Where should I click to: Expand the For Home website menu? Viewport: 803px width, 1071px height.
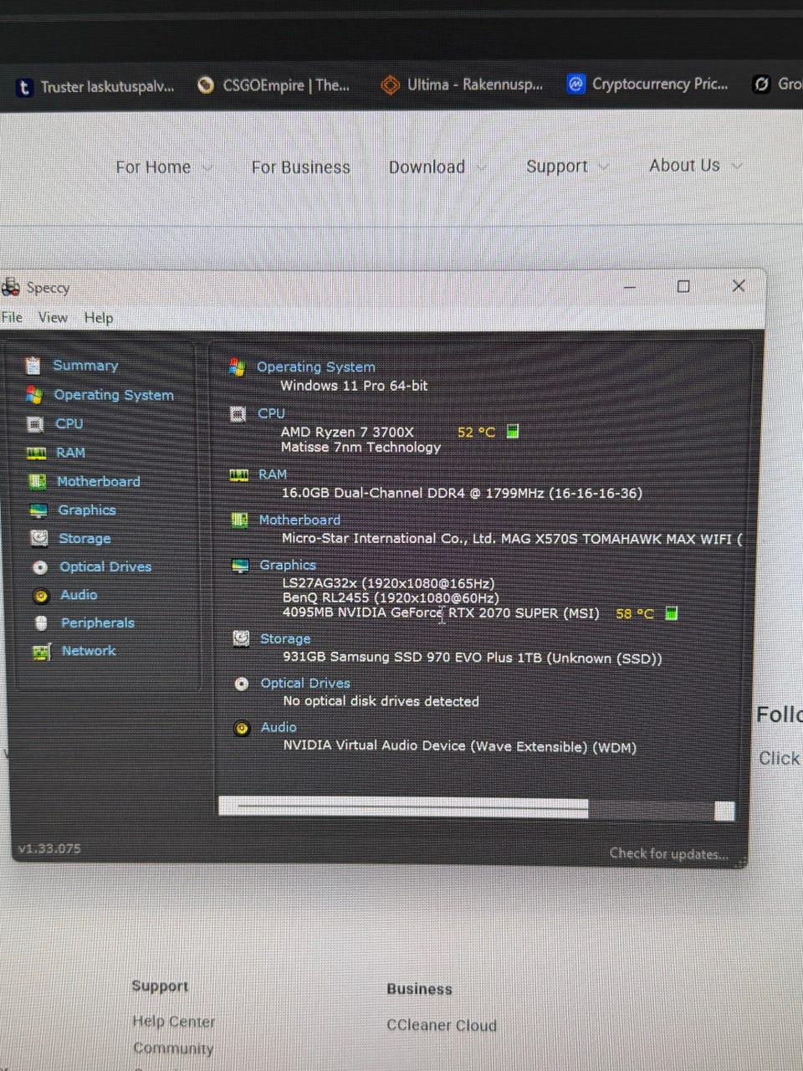click(x=163, y=167)
